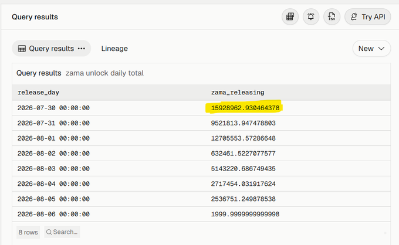Sort by release_day column header
This screenshot has height=245, width=399.
38,93
